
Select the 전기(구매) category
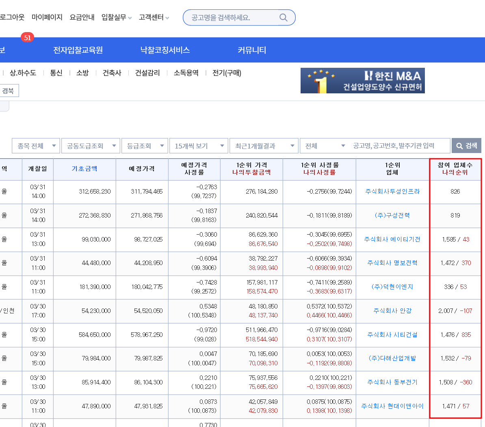click(x=227, y=73)
